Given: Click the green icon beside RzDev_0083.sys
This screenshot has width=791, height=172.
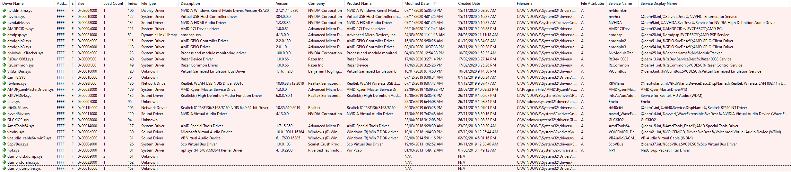Looking at the screenshot, I should 4,59.
